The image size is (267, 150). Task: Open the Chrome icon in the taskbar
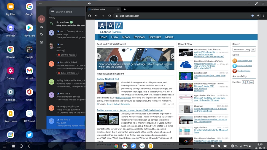coord(116,146)
